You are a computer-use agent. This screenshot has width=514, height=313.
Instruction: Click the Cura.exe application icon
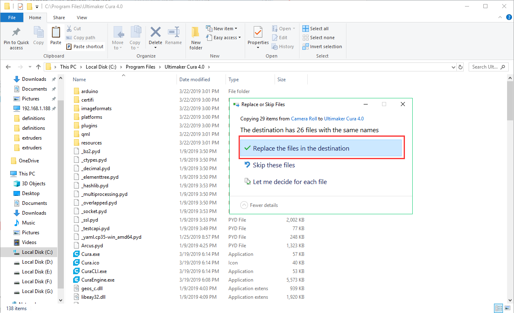[76, 254]
